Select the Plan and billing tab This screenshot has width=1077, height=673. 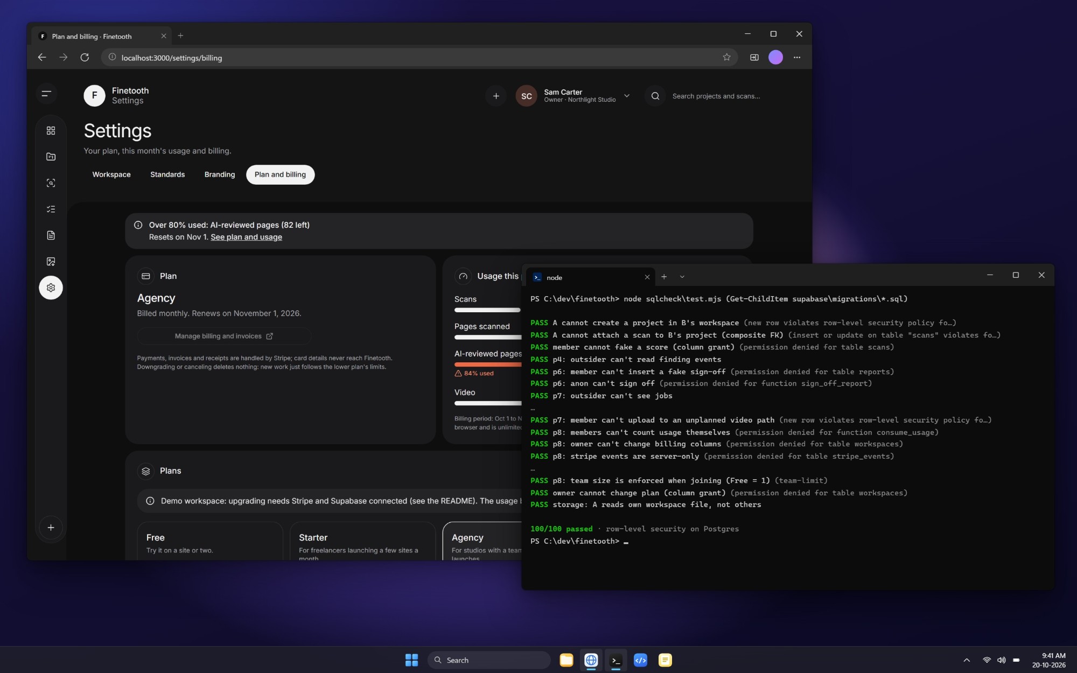click(x=280, y=174)
